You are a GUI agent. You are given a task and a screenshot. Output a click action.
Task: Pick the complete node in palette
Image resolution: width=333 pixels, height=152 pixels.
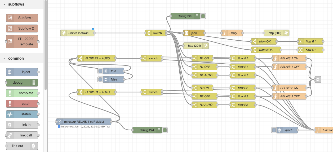[x=22, y=93]
